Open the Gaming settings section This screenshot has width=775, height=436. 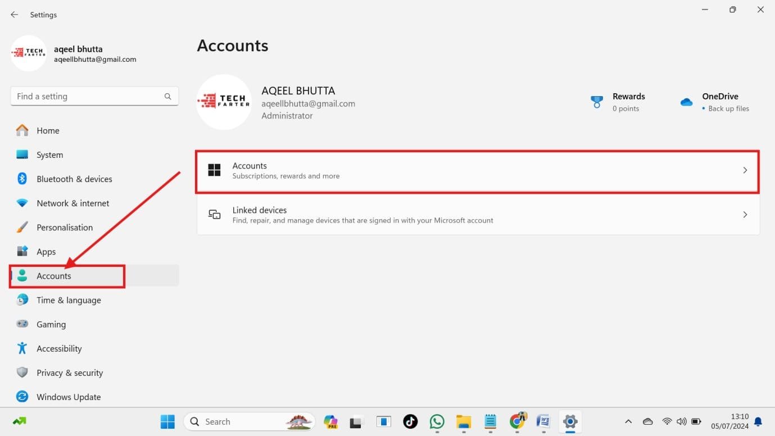pos(51,325)
